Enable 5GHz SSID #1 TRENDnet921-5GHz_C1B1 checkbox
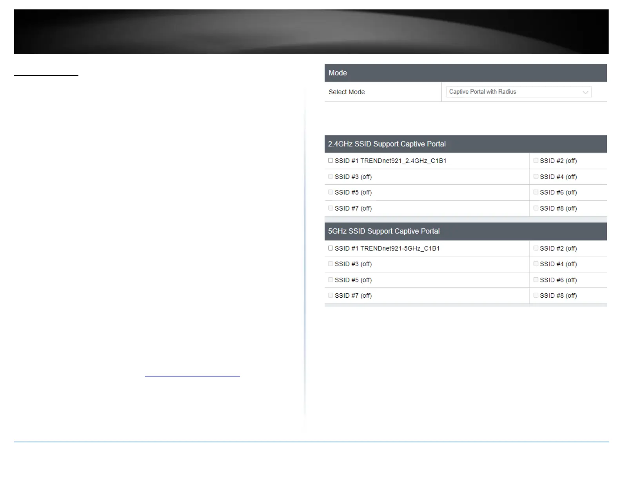Image resolution: width=621 pixels, height=480 pixels. [330, 248]
